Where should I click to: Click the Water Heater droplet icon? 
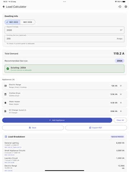pos(5,103)
